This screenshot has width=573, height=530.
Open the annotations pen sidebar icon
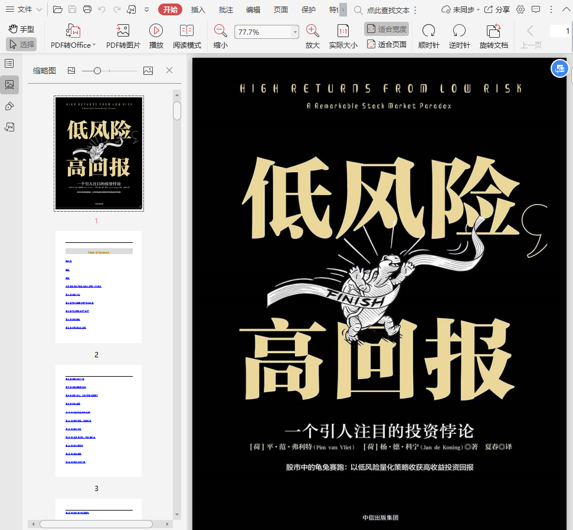9,106
